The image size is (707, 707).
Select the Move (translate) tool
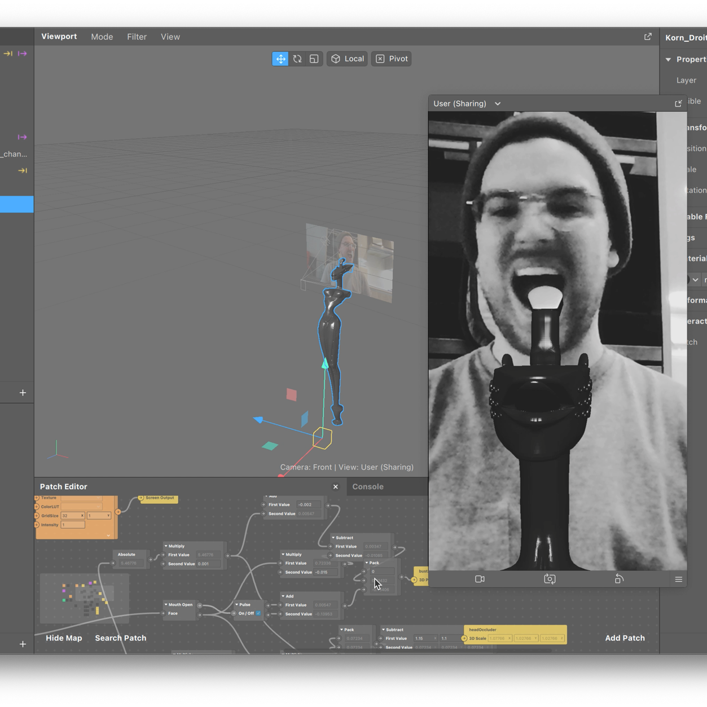pos(280,59)
